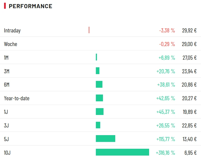Click the green 10J performance bar

(122, 152)
